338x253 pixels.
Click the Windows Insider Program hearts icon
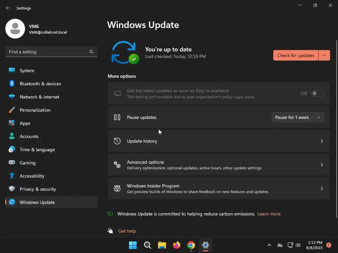coord(117,188)
